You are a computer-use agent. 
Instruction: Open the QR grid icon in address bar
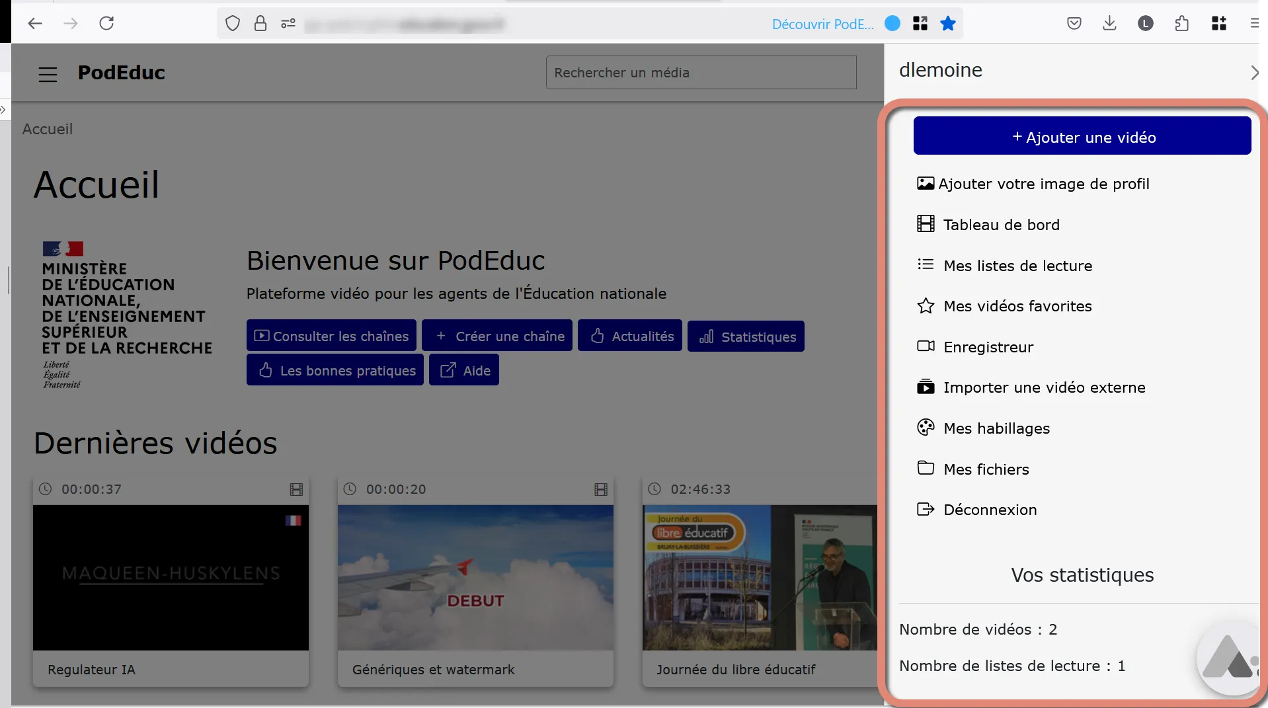(920, 24)
